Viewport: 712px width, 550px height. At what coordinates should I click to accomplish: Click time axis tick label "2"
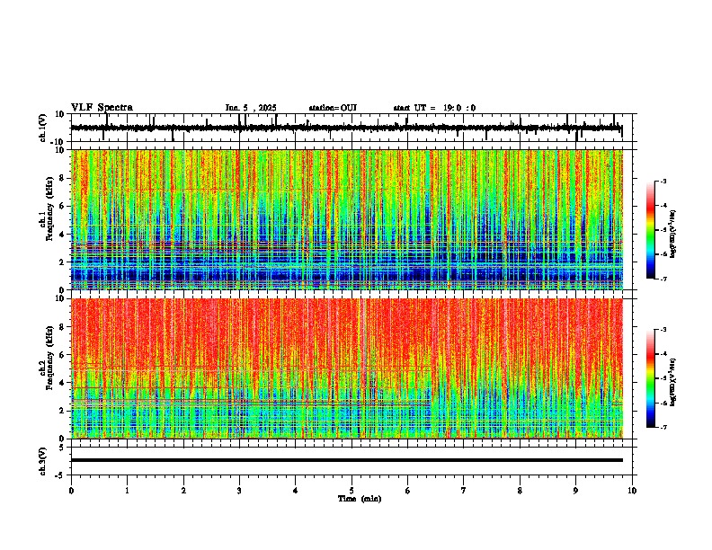(x=183, y=491)
